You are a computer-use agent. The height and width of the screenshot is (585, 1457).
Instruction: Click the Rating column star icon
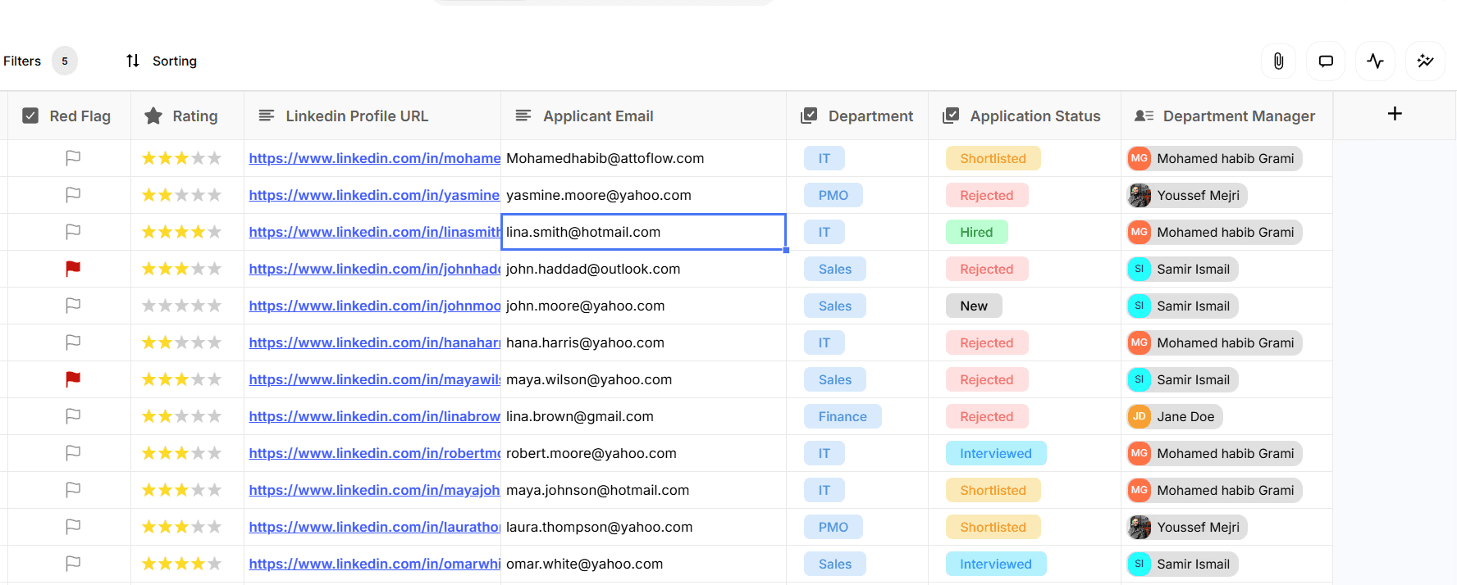point(153,116)
